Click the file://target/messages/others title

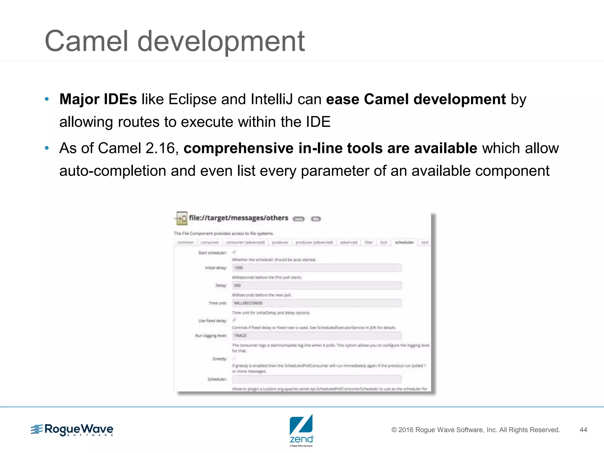[x=238, y=218]
